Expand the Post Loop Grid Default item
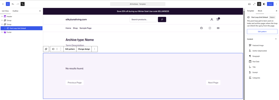 [x=5, y=28]
